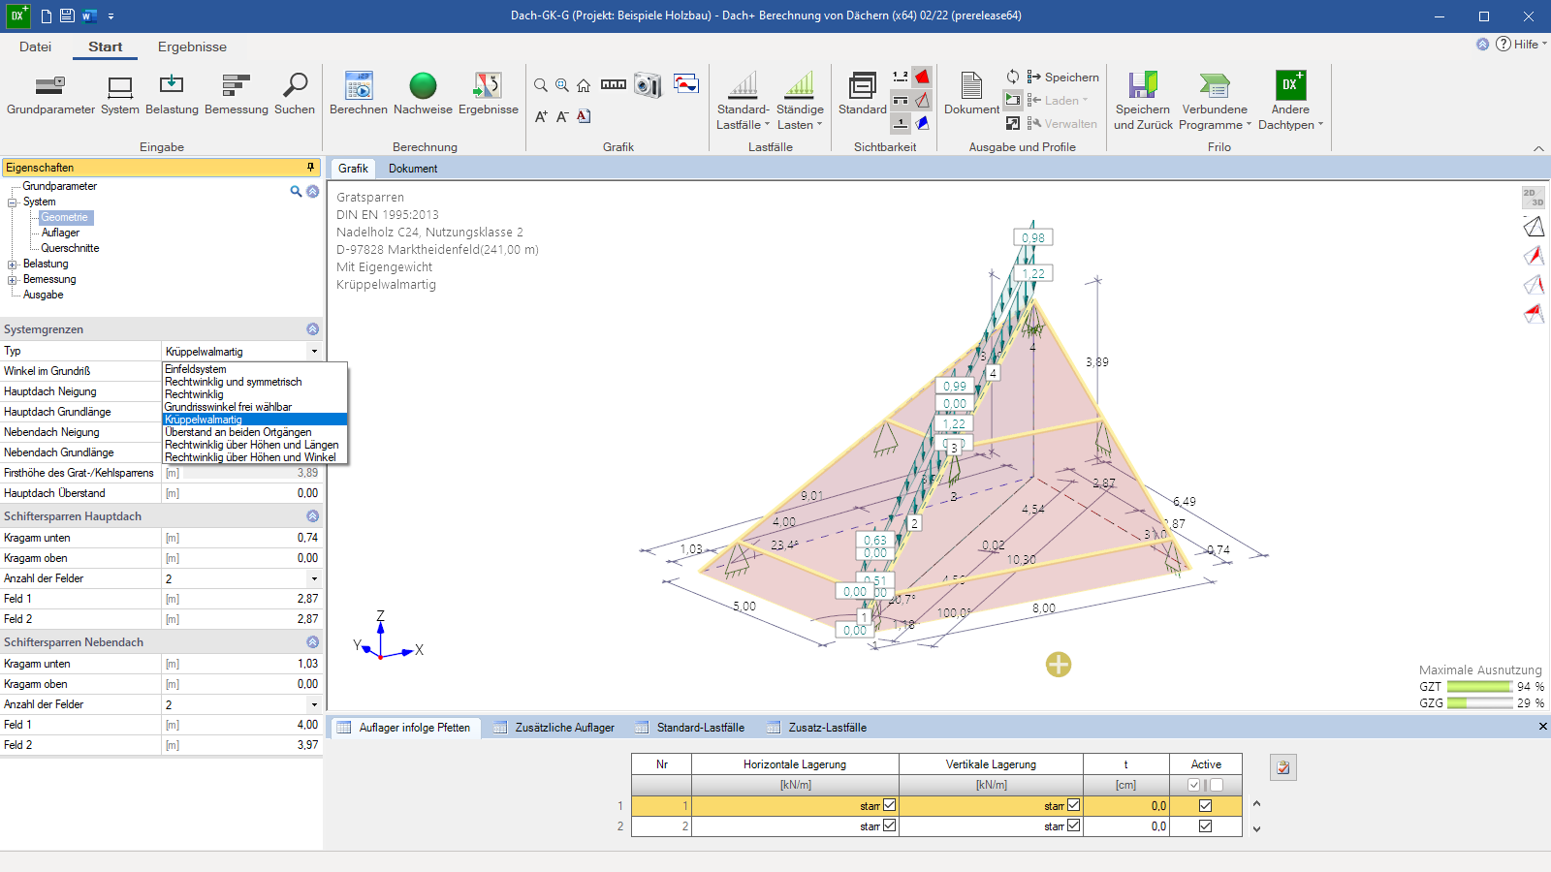Edit Nebendach Feld 1 value 4,00
This screenshot has height=872, width=1551.
(252, 725)
